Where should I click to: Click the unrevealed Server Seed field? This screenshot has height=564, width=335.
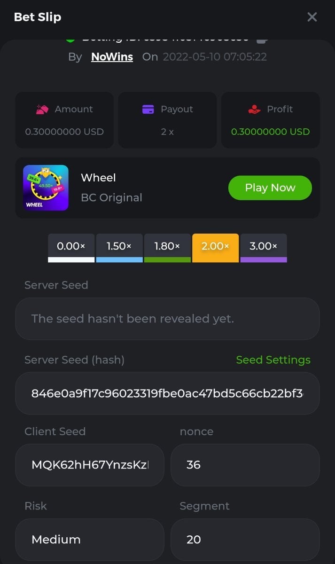167,319
